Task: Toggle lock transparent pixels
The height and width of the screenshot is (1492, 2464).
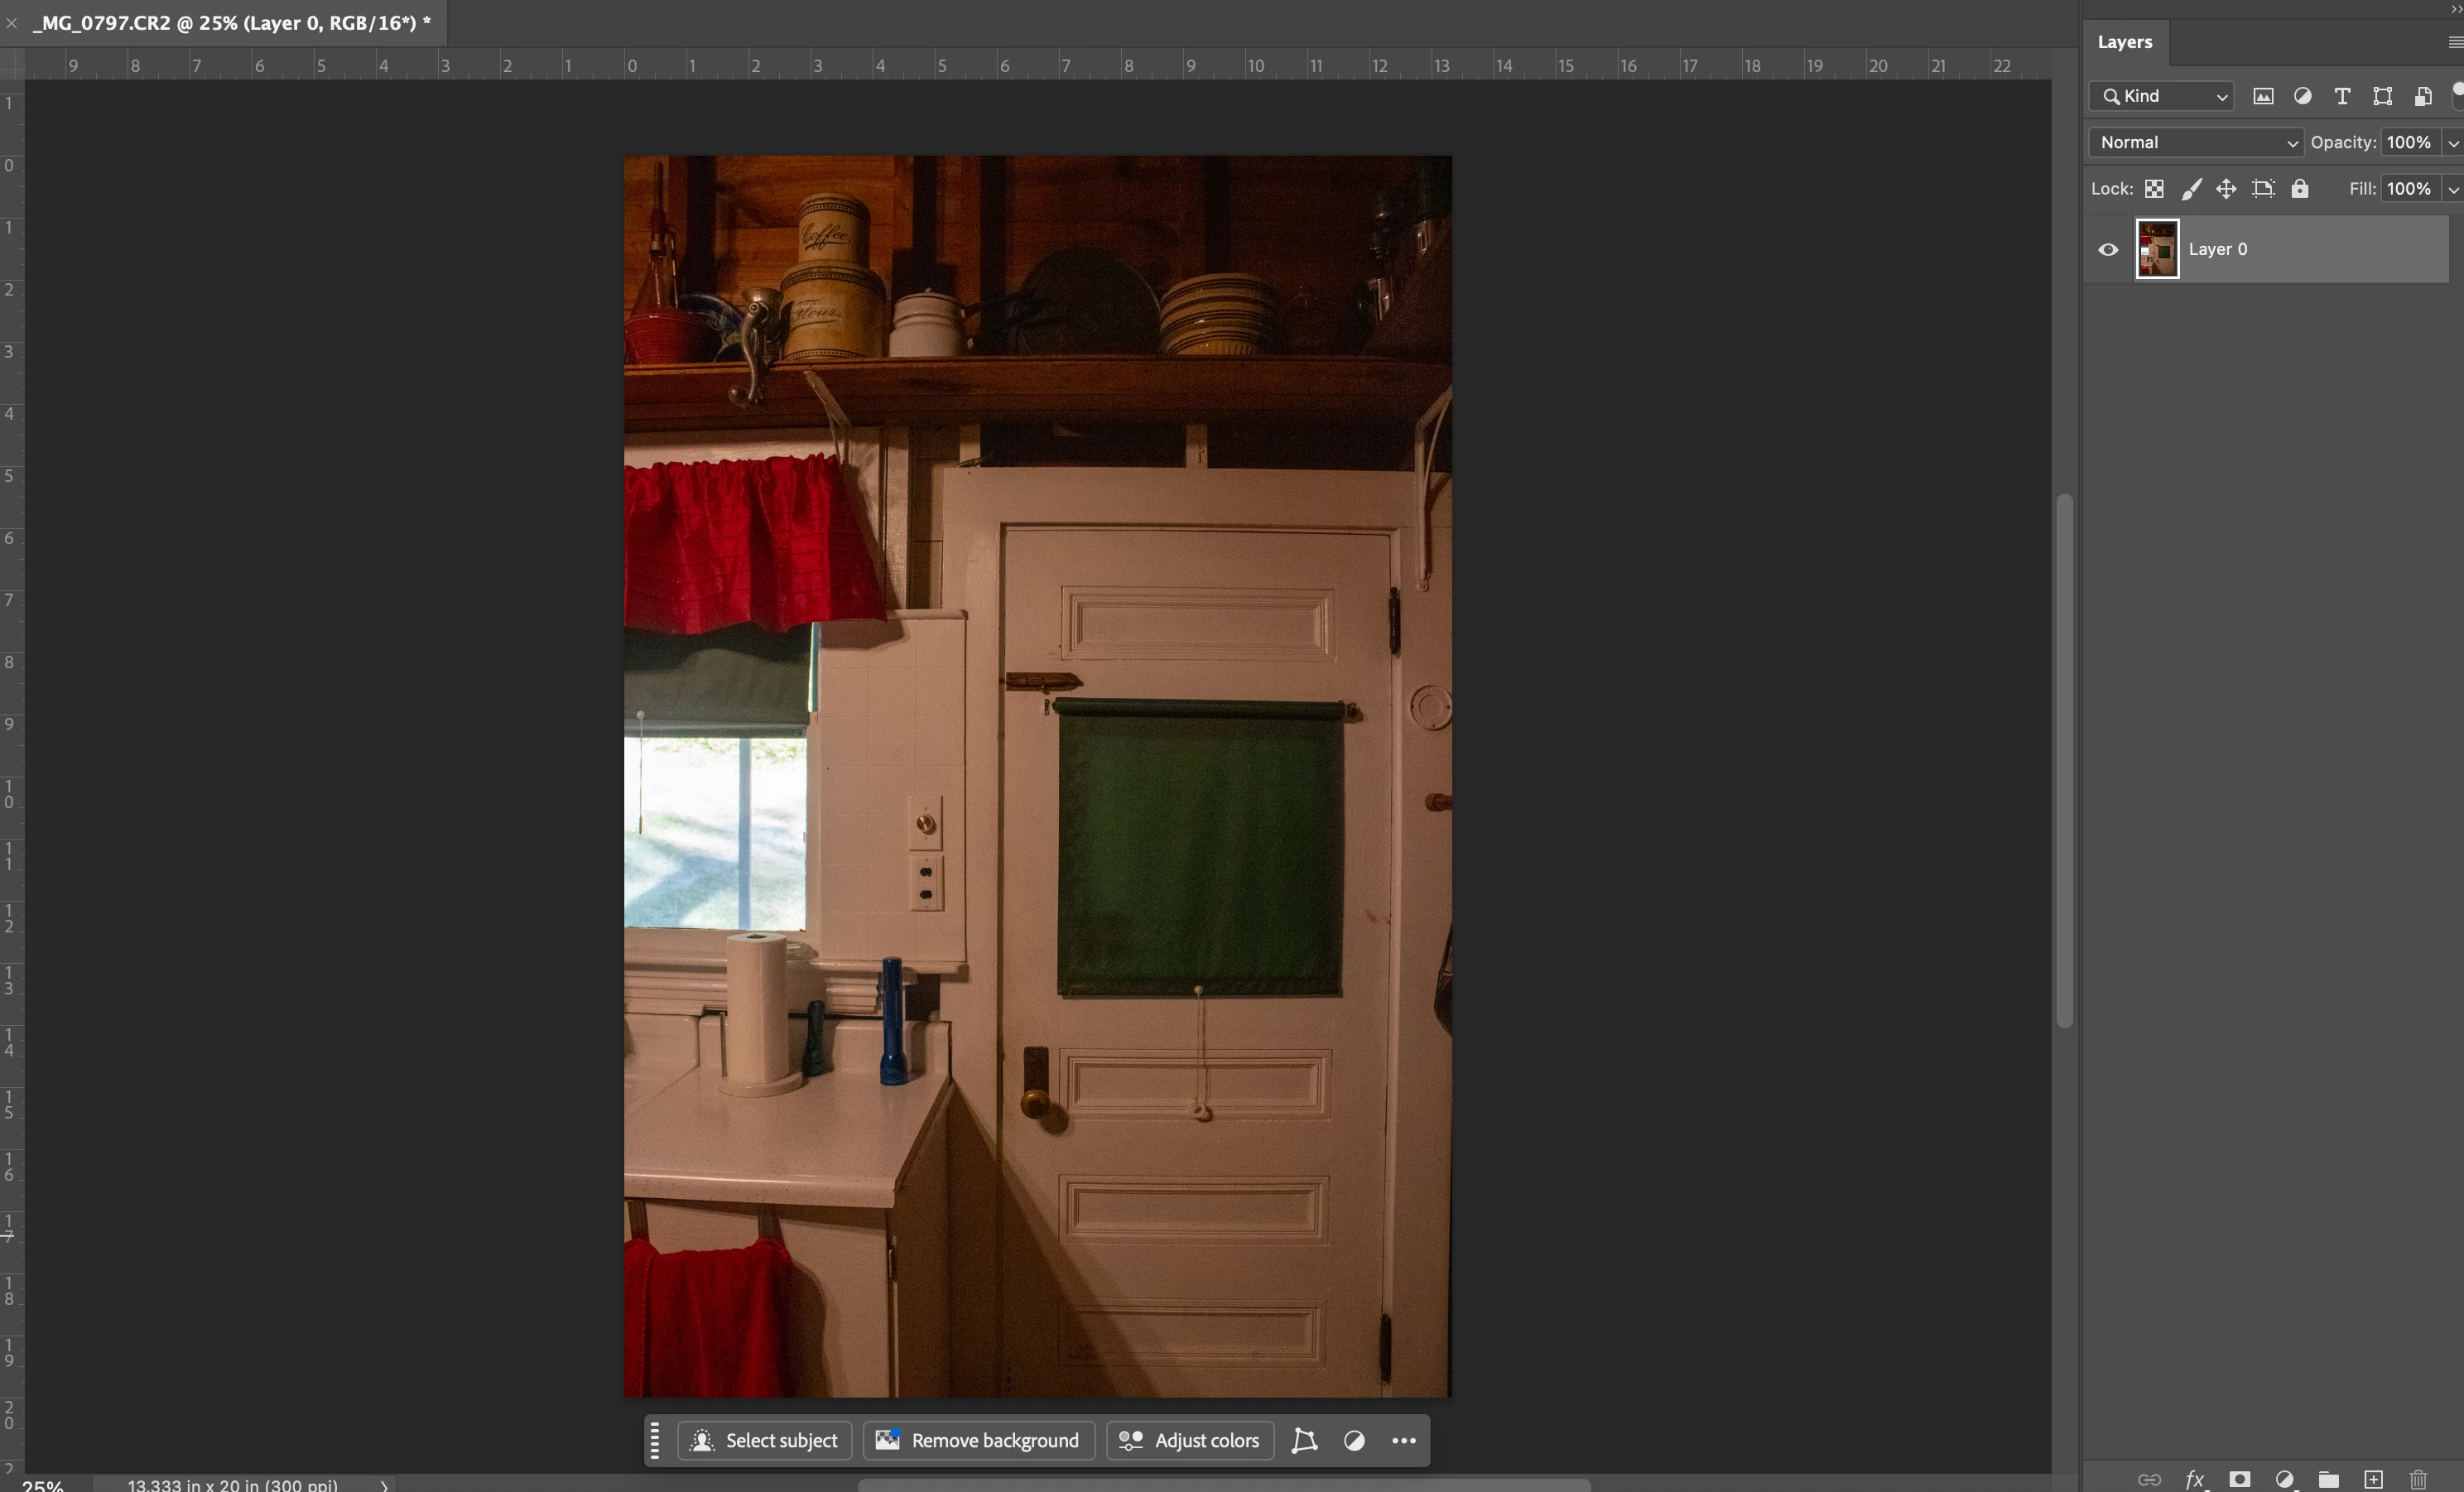Action: (x=2154, y=189)
